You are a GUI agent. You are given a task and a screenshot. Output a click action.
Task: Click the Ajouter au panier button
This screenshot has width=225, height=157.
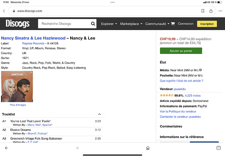[x=181, y=51]
